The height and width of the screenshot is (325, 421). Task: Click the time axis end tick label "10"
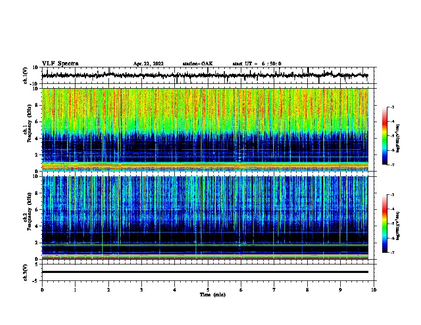point(374,290)
